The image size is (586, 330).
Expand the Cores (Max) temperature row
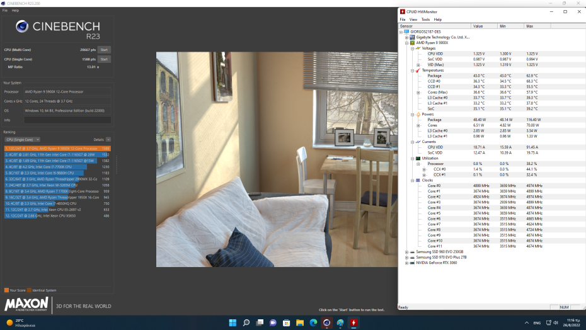[418, 93]
